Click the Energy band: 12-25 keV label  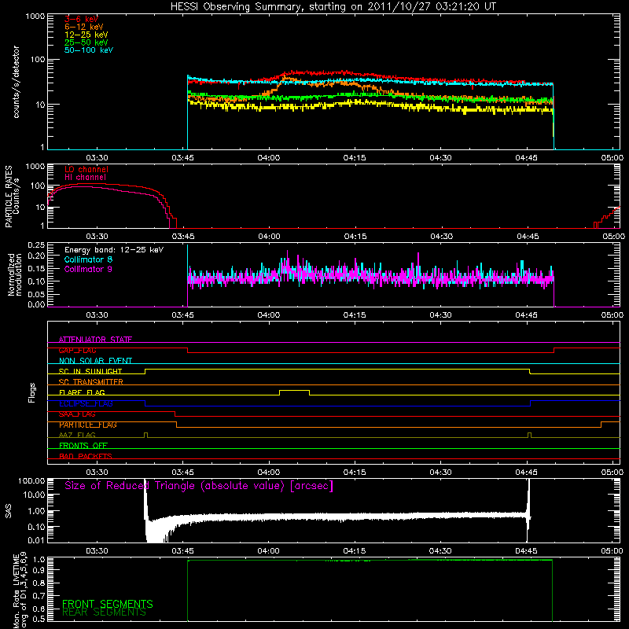pos(114,250)
